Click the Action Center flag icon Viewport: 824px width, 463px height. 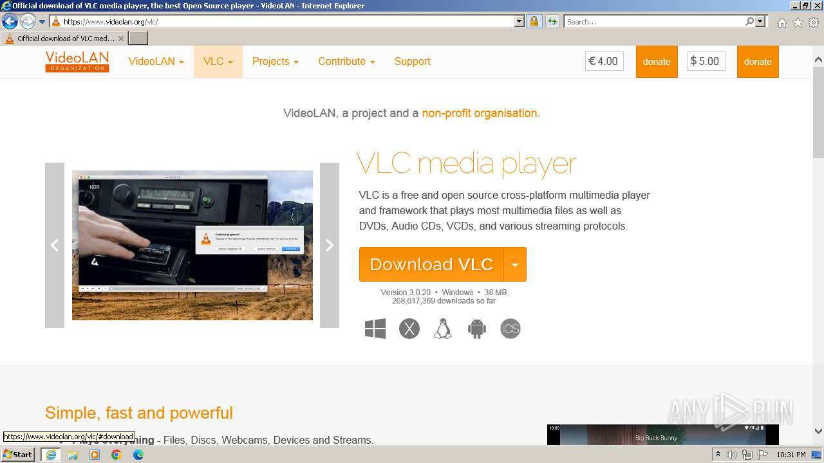(763, 455)
